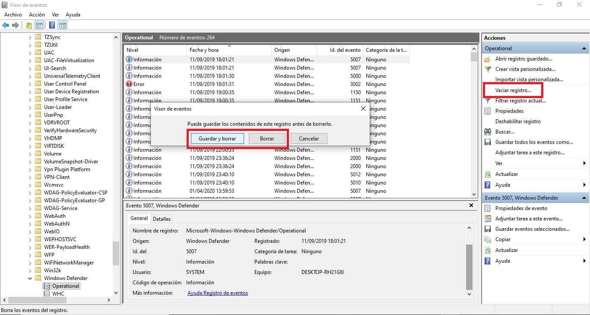Open the Ayuda menu in menu bar
590x315 pixels.
coord(73,15)
